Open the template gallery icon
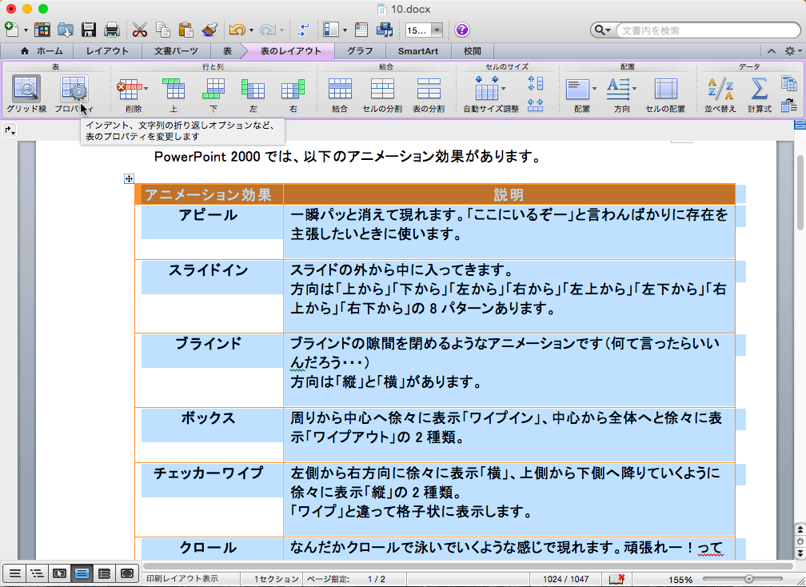The width and height of the screenshot is (806, 587). point(42,30)
